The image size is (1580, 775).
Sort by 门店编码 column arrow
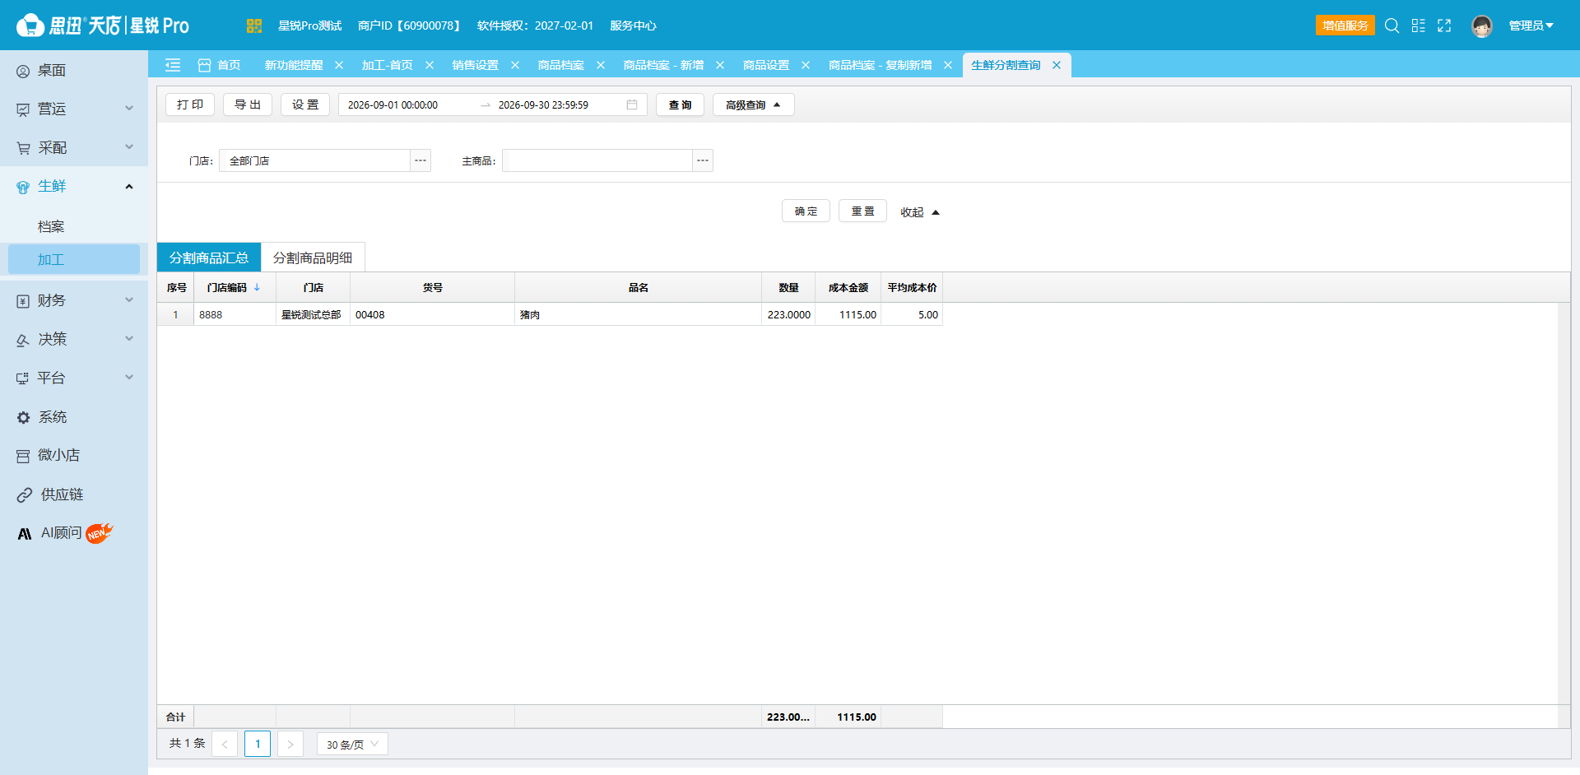[257, 287]
